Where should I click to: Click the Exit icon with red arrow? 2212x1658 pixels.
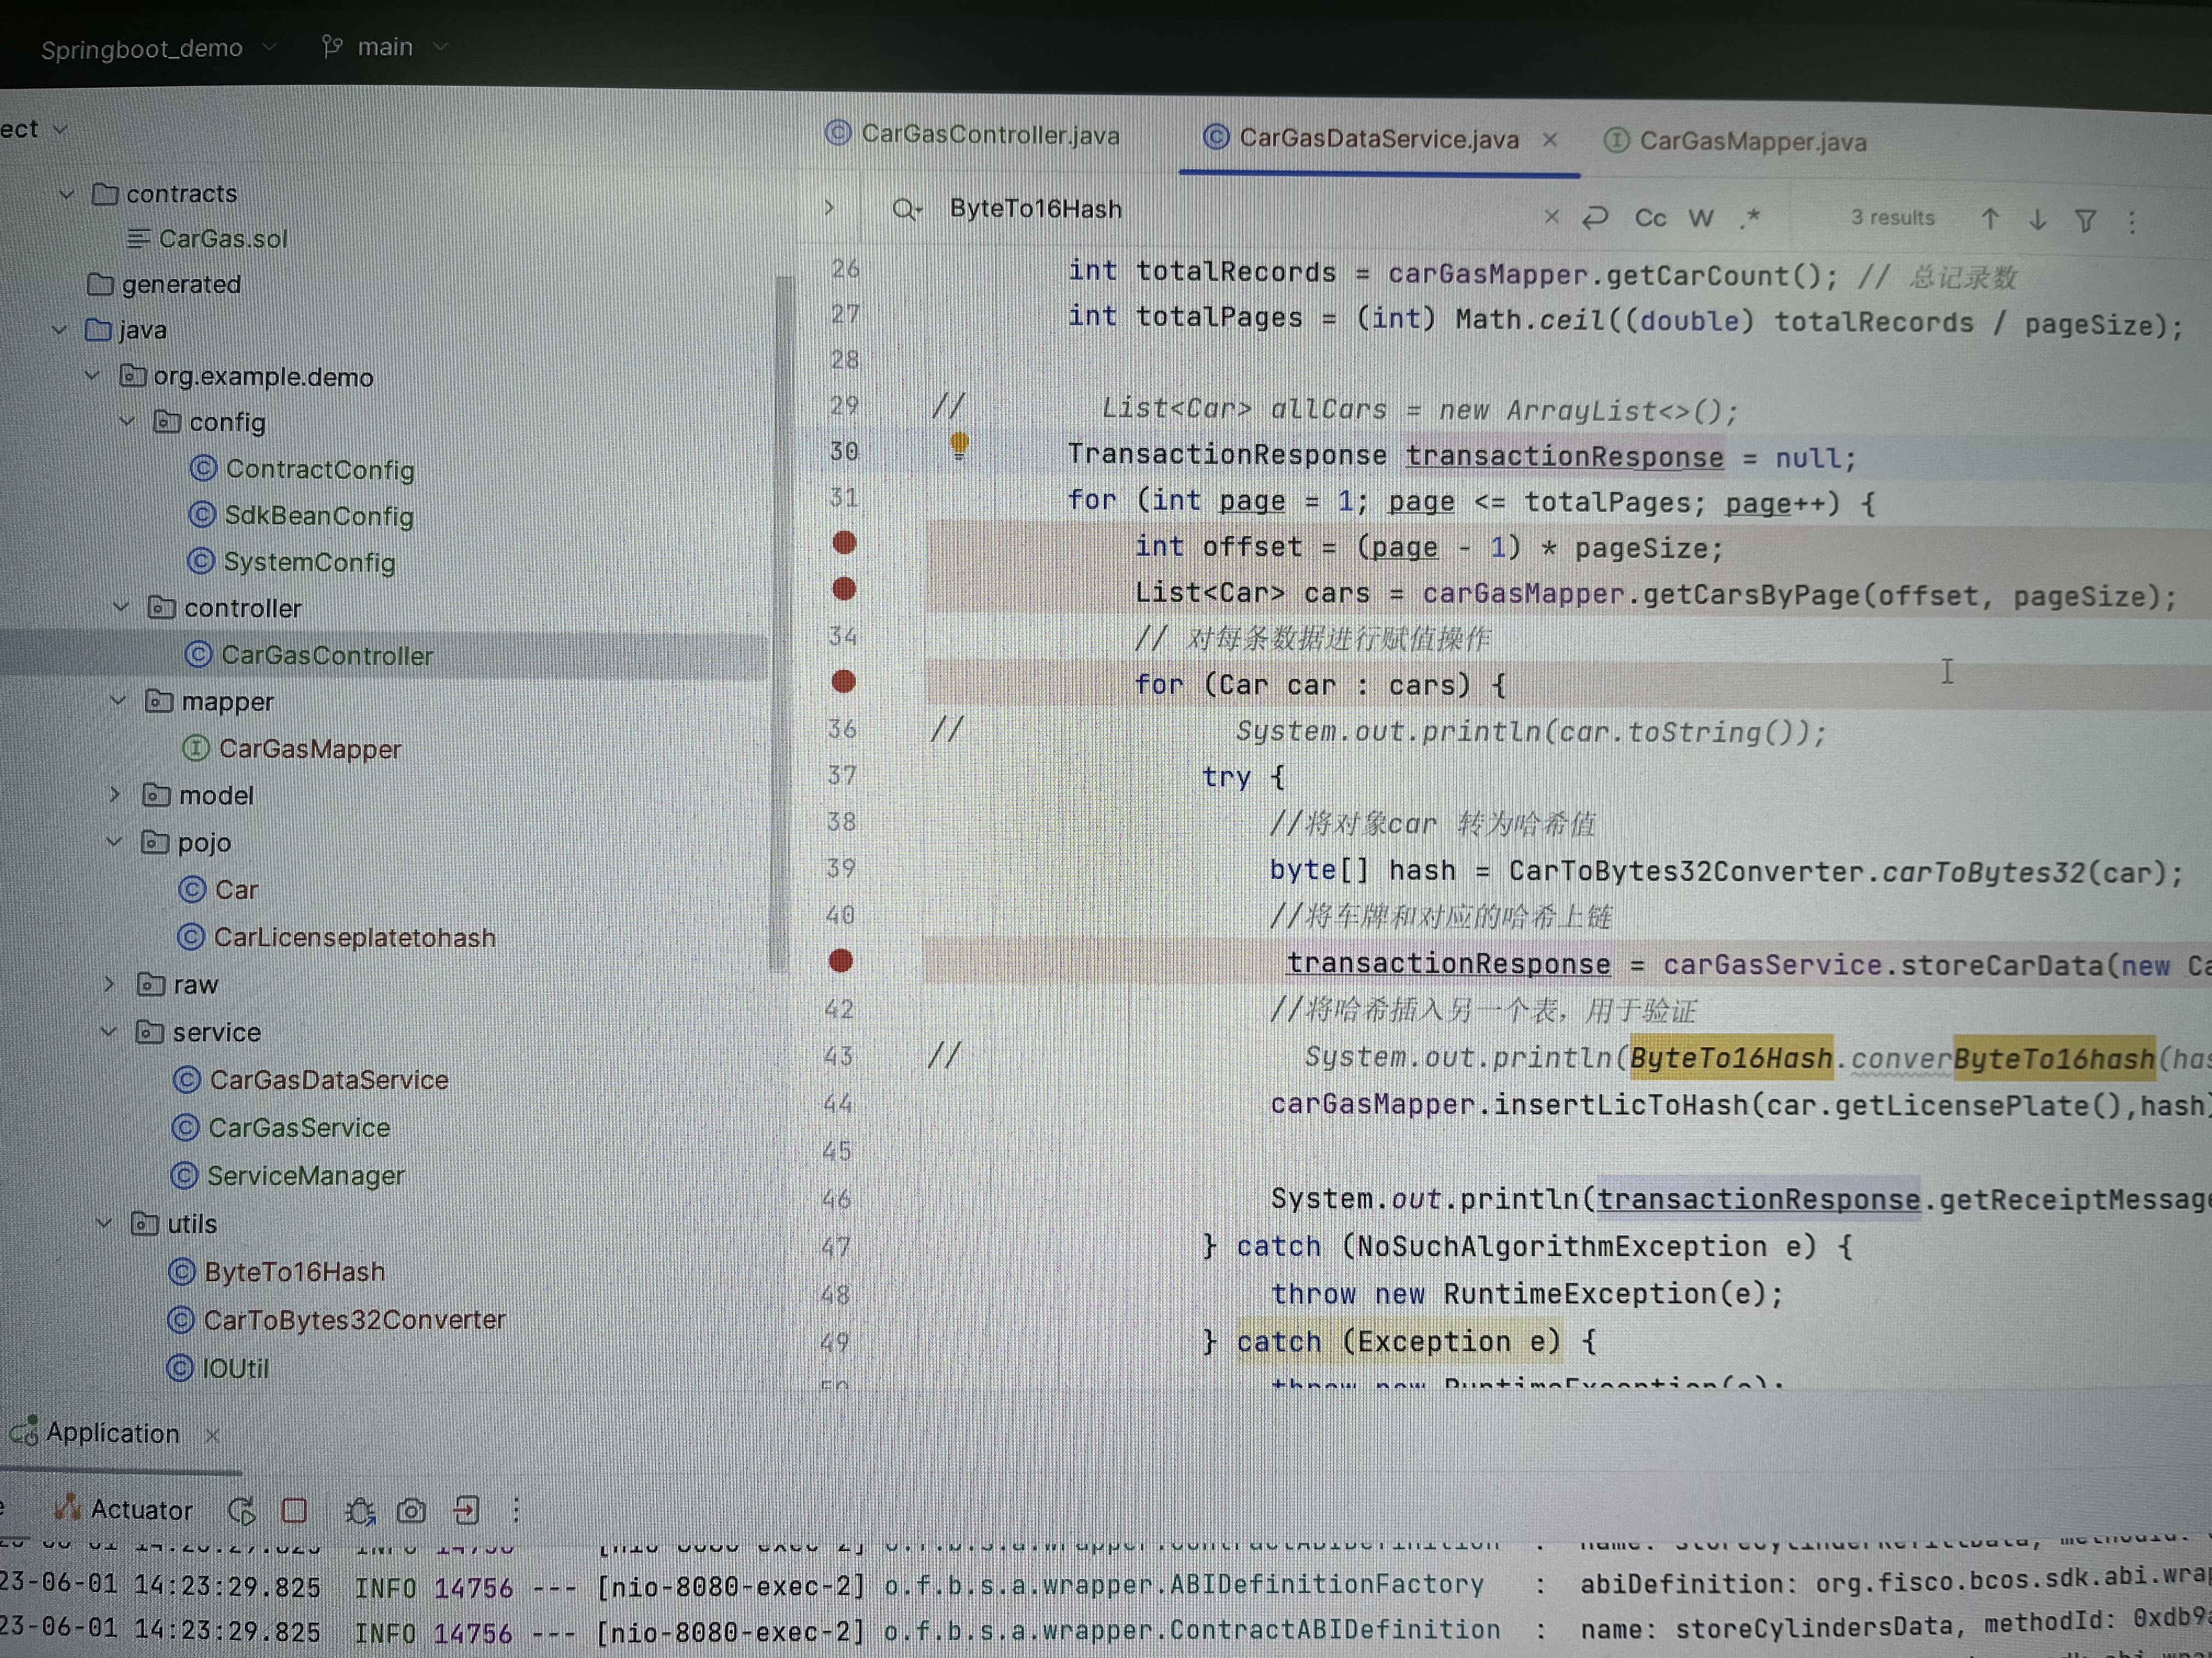click(466, 1510)
